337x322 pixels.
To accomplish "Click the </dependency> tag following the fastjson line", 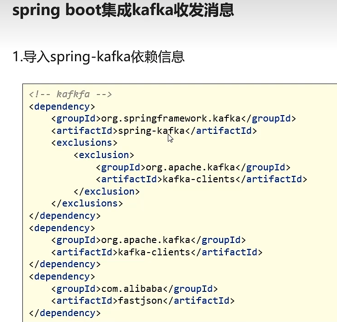I will point(65,313).
